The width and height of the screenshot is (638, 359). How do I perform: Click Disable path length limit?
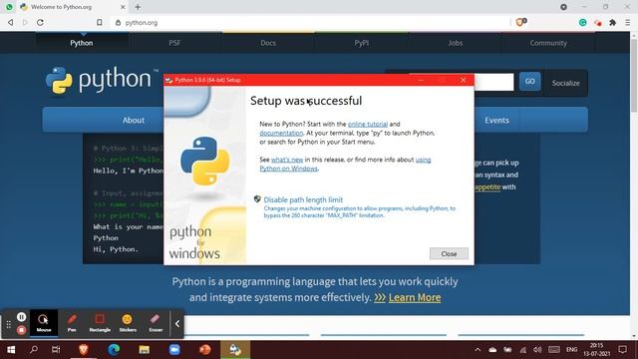click(303, 199)
